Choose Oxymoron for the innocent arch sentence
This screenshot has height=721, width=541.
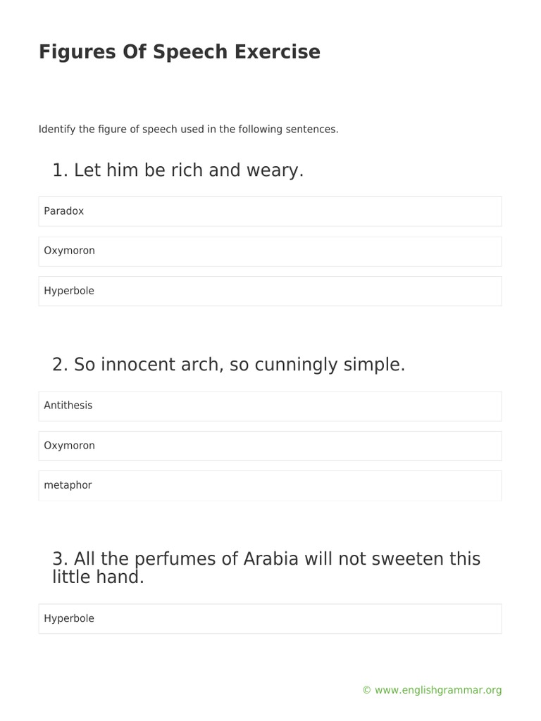click(x=270, y=446)
